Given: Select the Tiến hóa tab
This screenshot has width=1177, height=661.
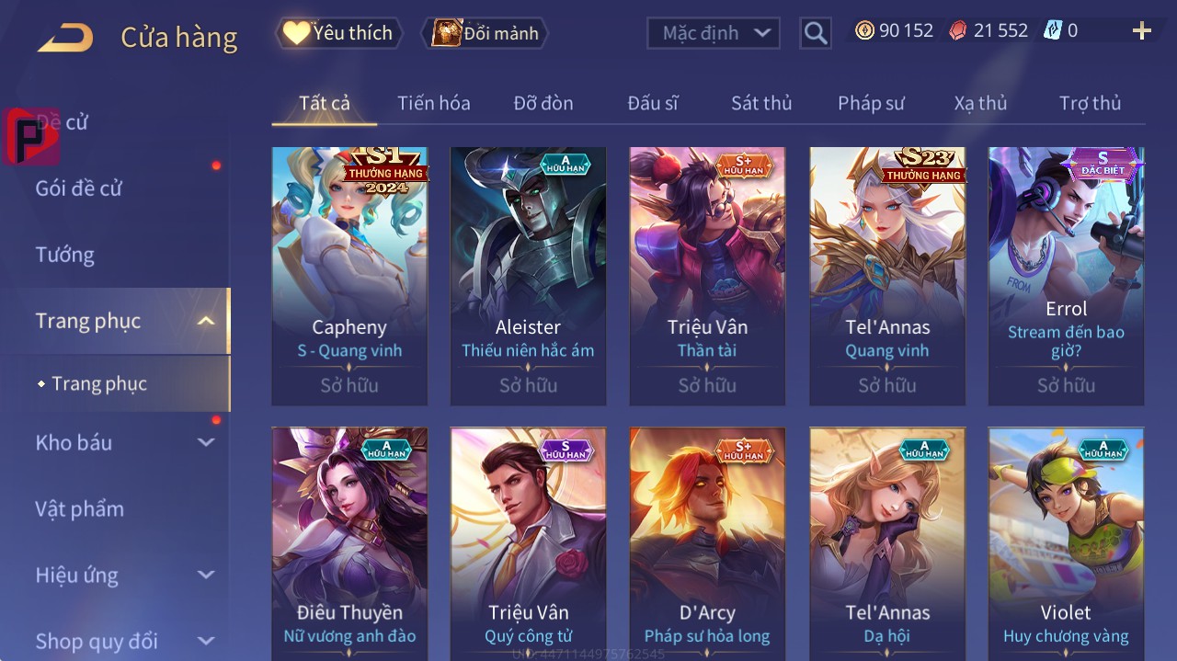Looking at the screenshot, I should click(434, 103).
